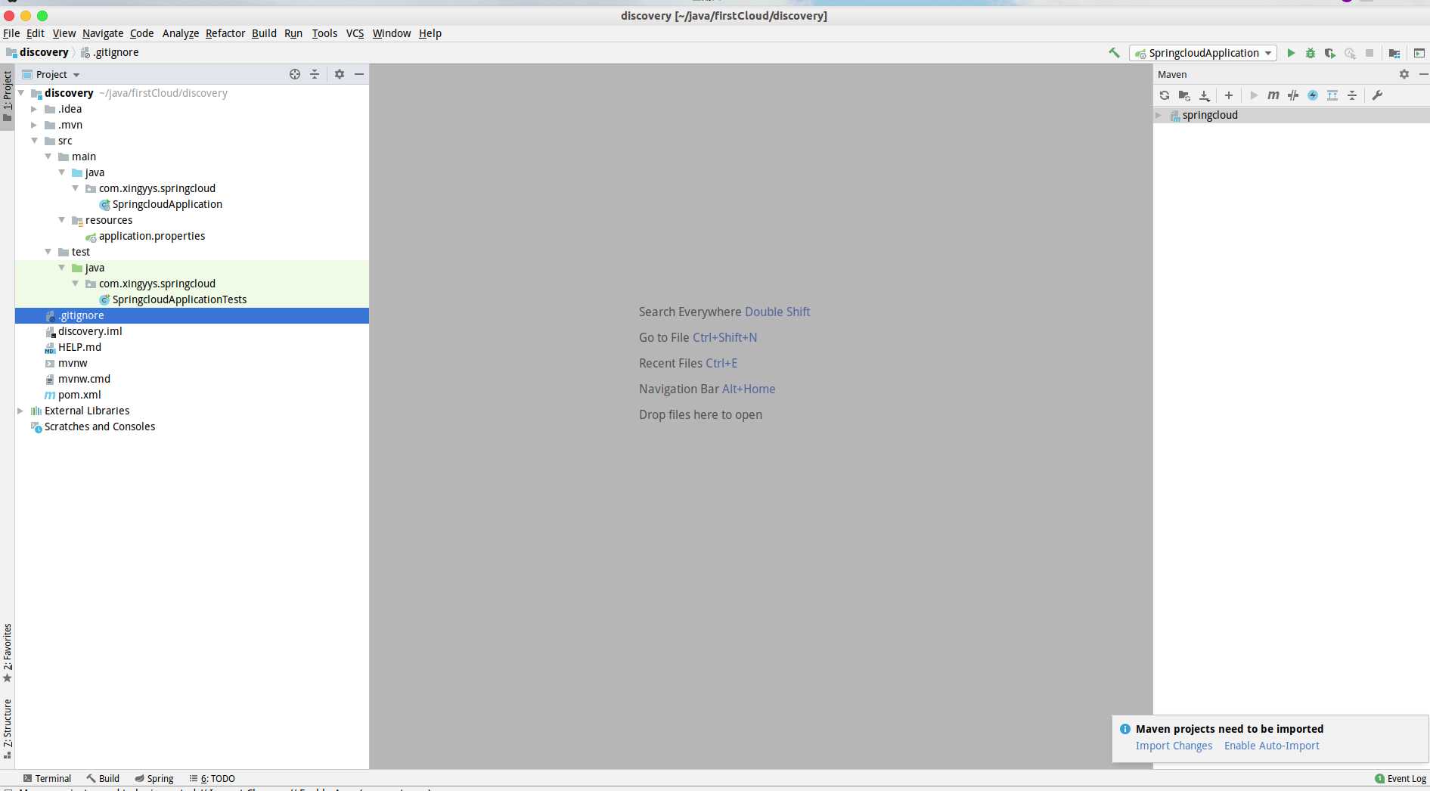This screenshot has height=791, width=1430.
Task: Open Project Structure from main toolbar
Action: tap(1394, 53)
